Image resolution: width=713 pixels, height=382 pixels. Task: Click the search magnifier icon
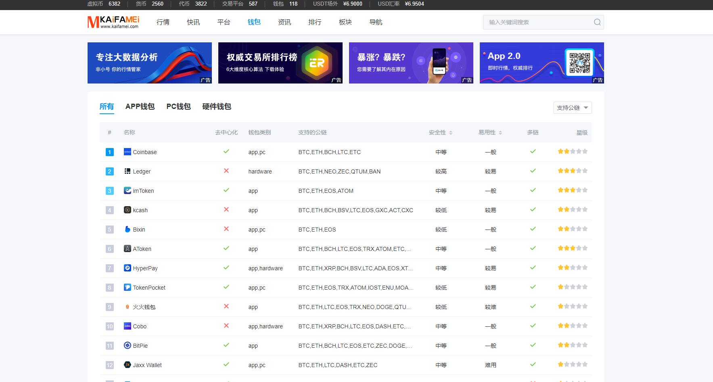(597, 22)
